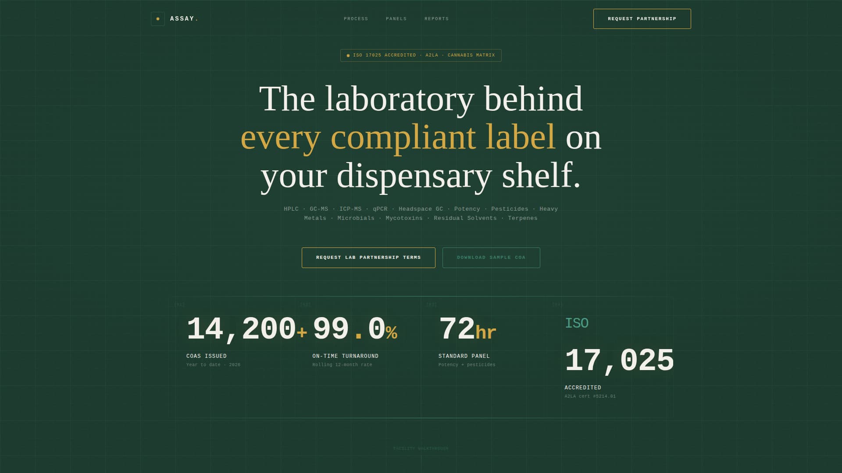Click the [02] marker above ON-TIME TURNAROUND
This screenshot has height=473, width=842.
tap(305, 304)
